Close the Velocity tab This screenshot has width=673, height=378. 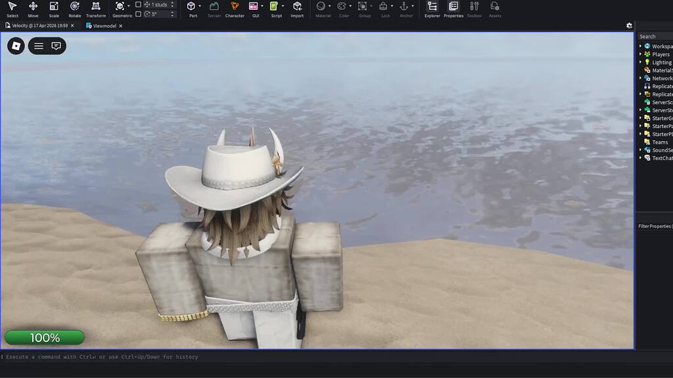click(72, 26)
